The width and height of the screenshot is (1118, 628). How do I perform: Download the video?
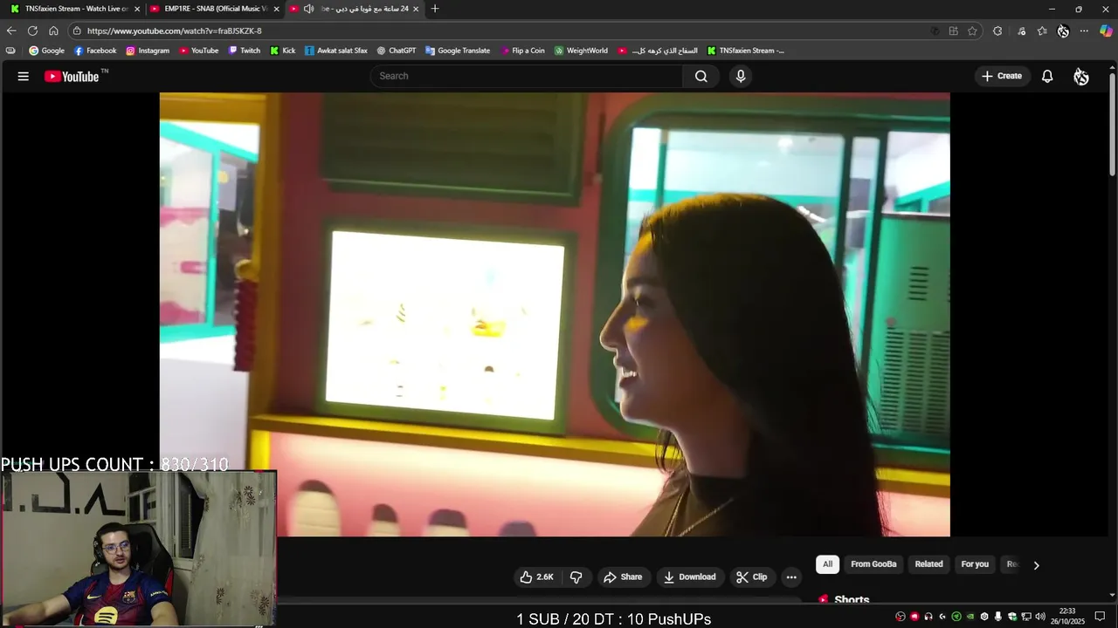689,577
